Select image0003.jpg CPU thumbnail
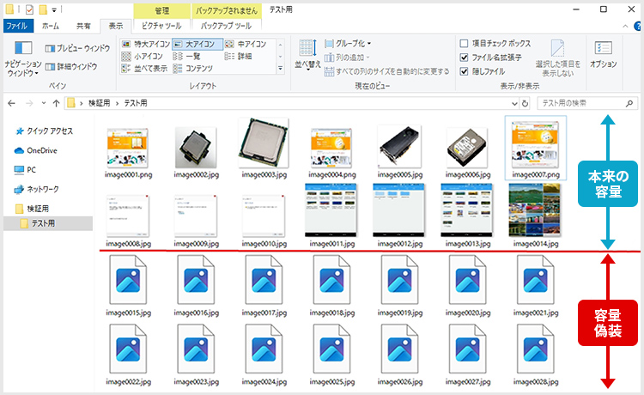The width and height of the screenshot is (644, 395). [x=264, y=143]
